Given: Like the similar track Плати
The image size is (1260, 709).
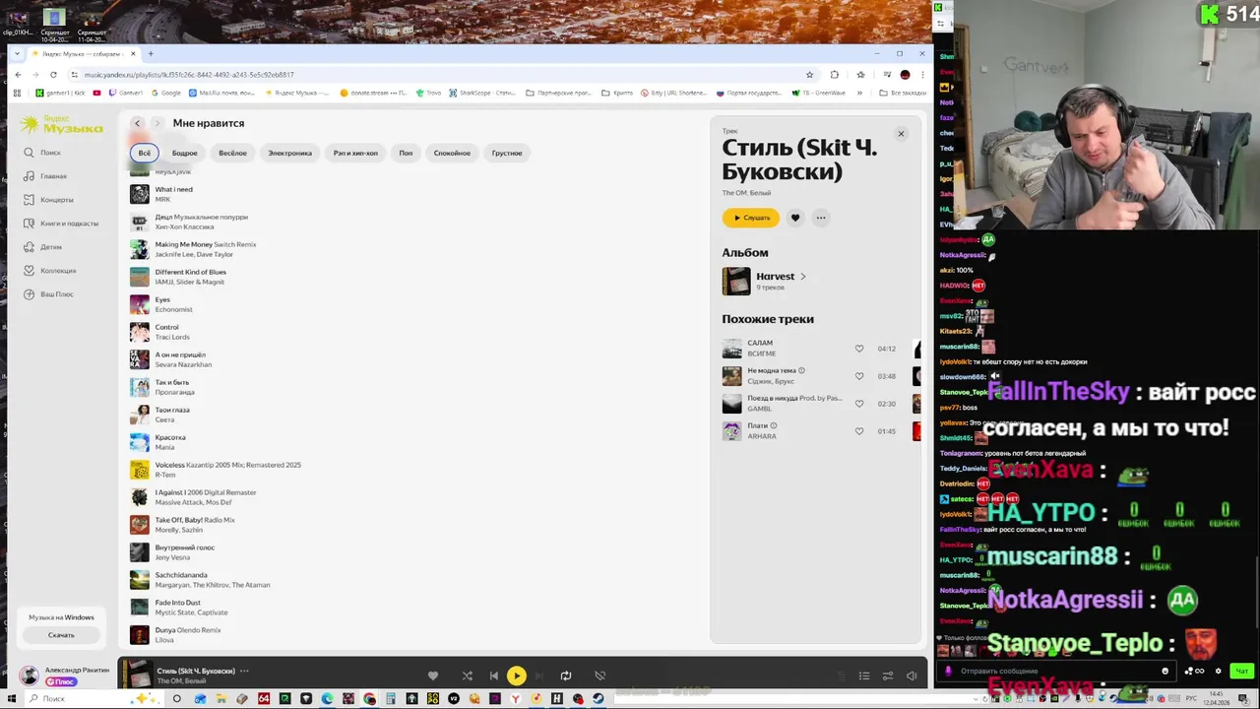Looking at the screenshot, I should pos(858,431).
